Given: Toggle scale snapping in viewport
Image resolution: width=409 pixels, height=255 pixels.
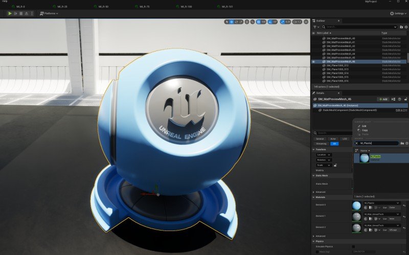Looking at the screenshot, I should pyautogui.click(x=283, y=22).
